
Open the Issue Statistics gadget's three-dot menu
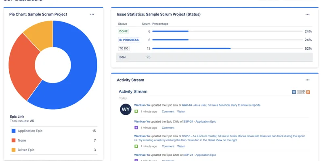pyautogui.click(x=307, y=14)
